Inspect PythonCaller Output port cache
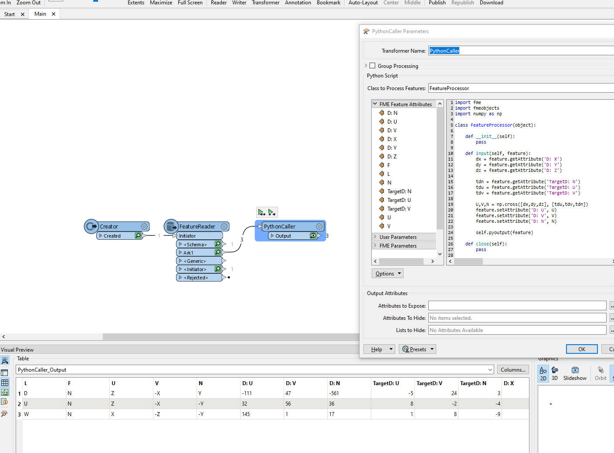 [x=313, y=236]
